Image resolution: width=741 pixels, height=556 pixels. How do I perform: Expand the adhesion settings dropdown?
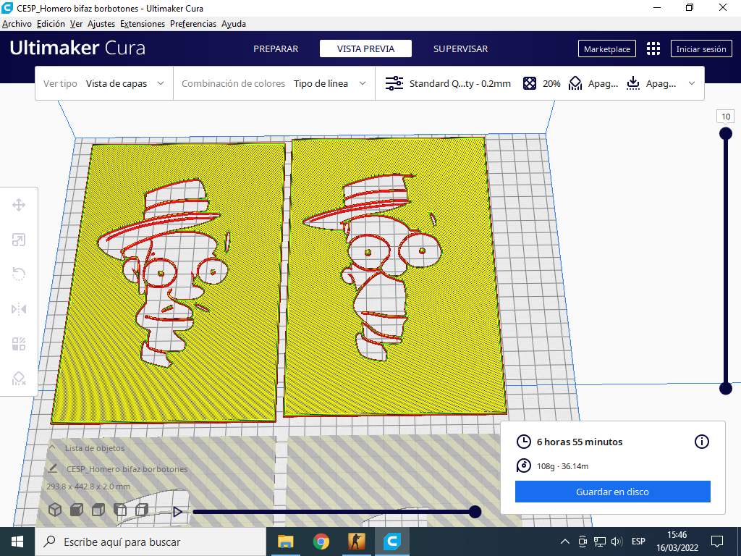pyautogui.click(x=650, y=83)
